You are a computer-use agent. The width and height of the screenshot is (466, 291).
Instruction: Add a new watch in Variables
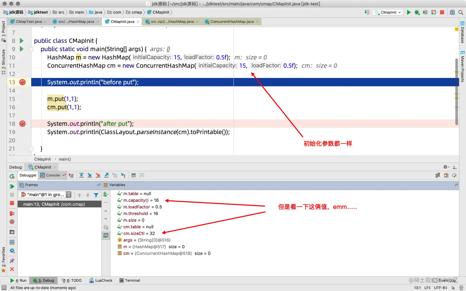coord(106,194)
